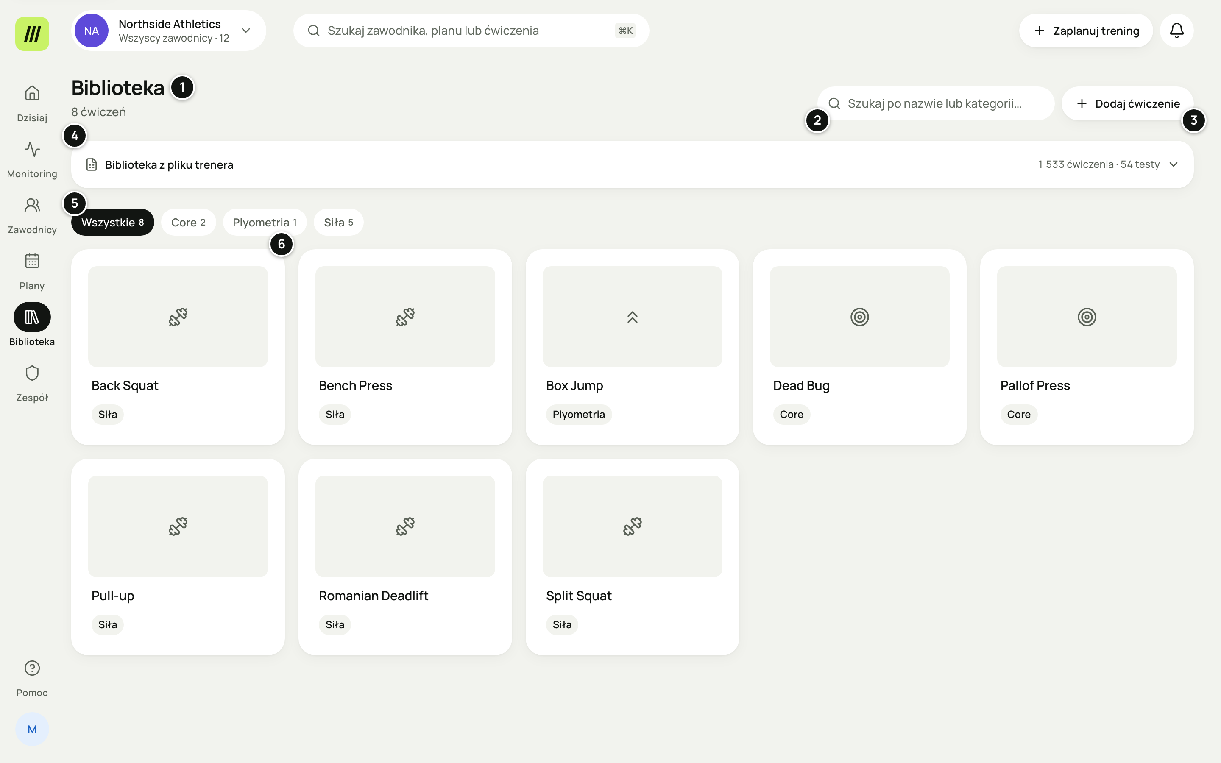Image resolution: width=1221 pixels, height=763 pixels.
Task: Open the Monitoring section
Action: (x=32, y=159)
